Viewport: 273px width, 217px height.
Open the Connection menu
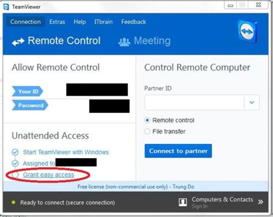25,22
